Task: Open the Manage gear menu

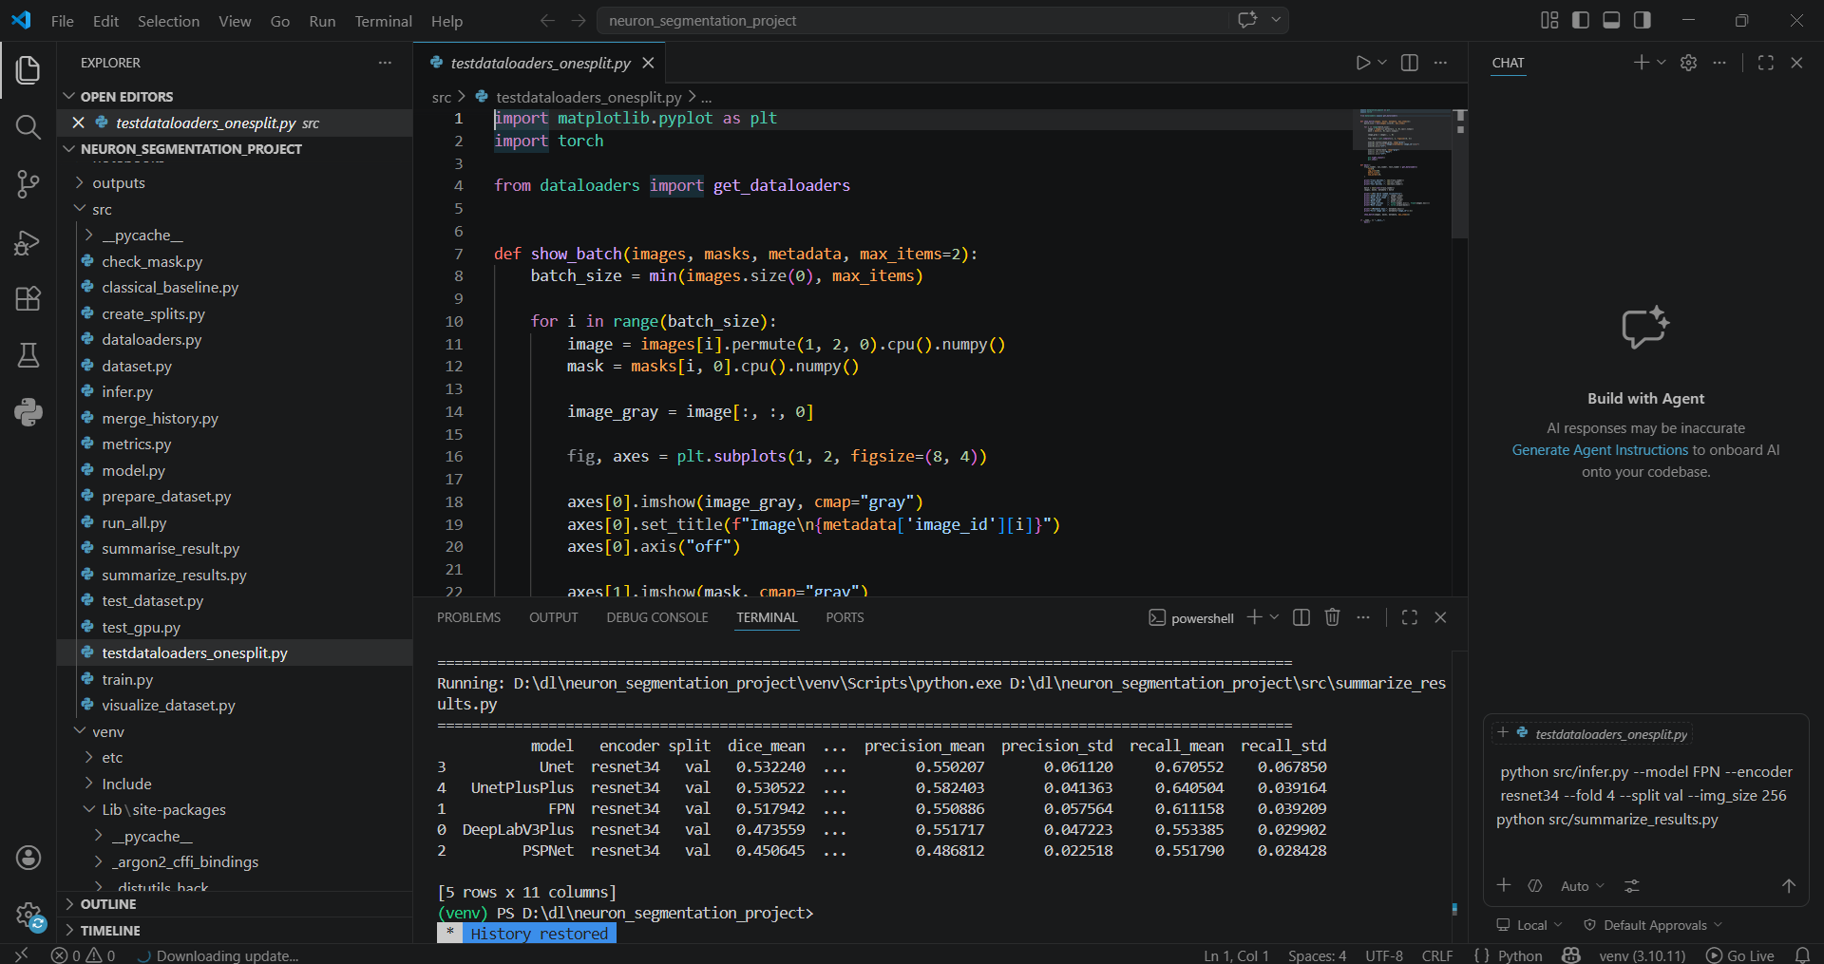Action: pyautogui.click(x=28, y=916)
